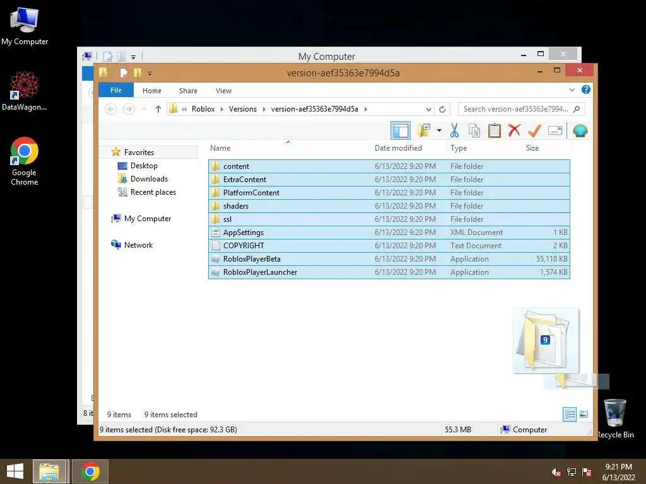This screenshot has height=484, width=646.
Task: Select RobloxPlayerBeta application file
Action: 389,259
